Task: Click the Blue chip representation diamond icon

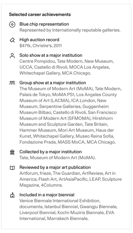Action: (12, 24)
